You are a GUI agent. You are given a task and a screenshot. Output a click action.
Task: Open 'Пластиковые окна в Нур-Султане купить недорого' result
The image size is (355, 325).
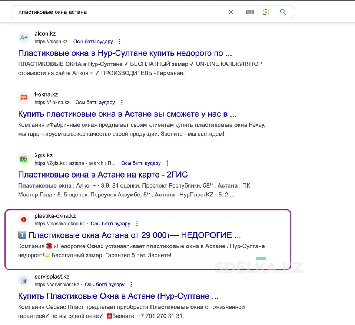click(125, 53)
